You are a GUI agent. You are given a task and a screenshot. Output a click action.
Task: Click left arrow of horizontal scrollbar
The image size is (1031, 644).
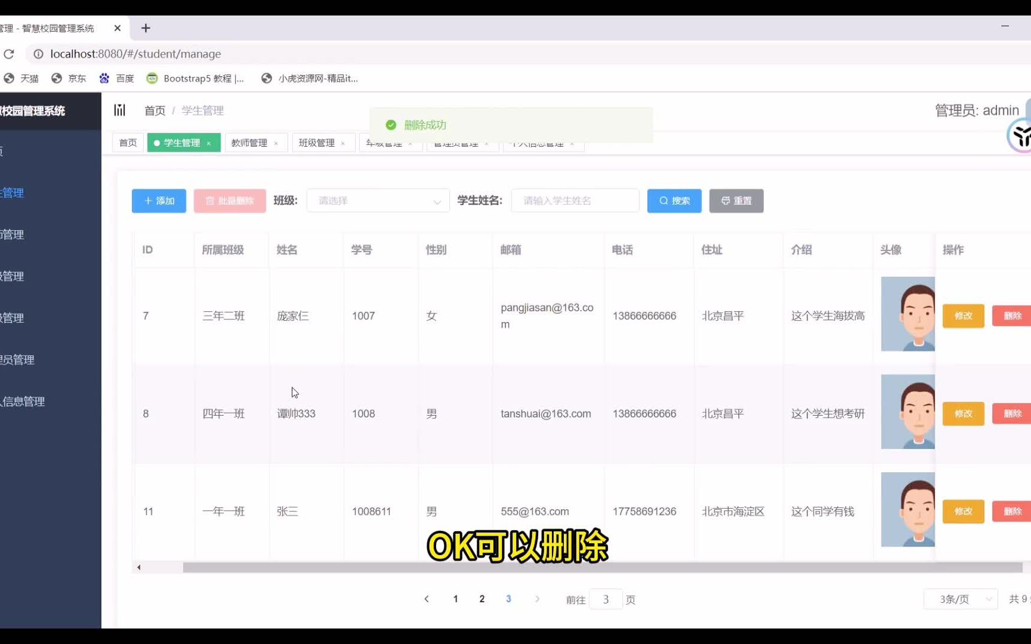click(x=138, y=567)
